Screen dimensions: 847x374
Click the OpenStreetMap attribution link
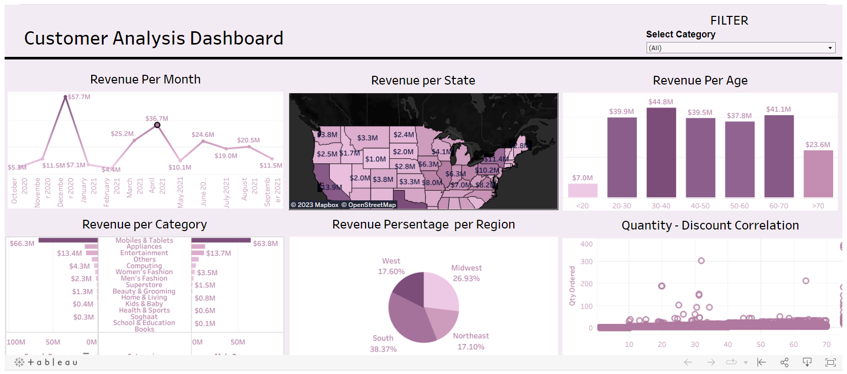coord(369,205)
